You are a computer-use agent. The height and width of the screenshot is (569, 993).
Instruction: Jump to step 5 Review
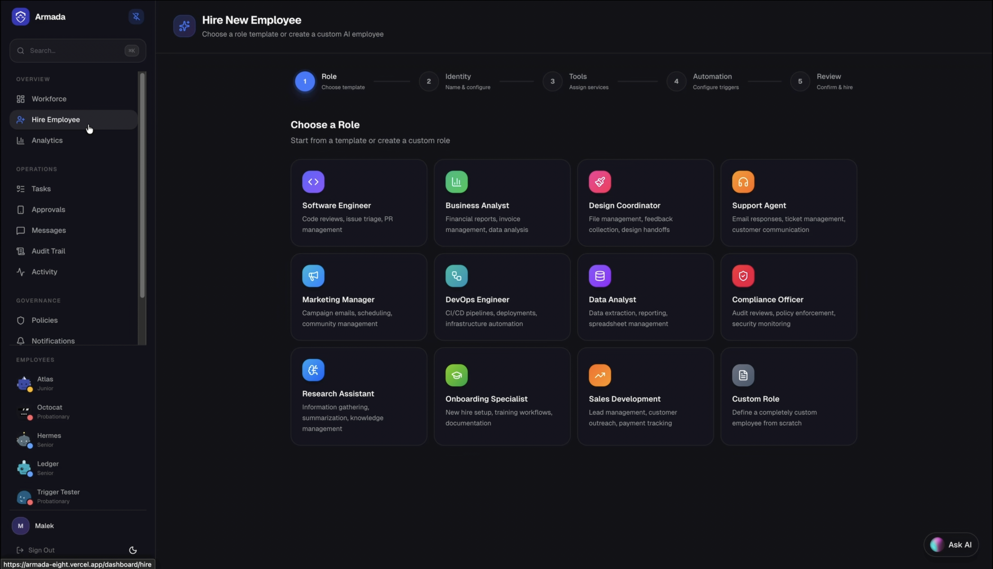click(800, 81)
